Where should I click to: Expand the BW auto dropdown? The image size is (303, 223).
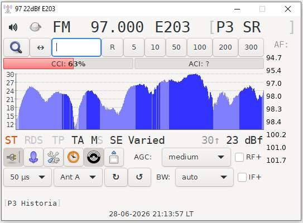204,177
